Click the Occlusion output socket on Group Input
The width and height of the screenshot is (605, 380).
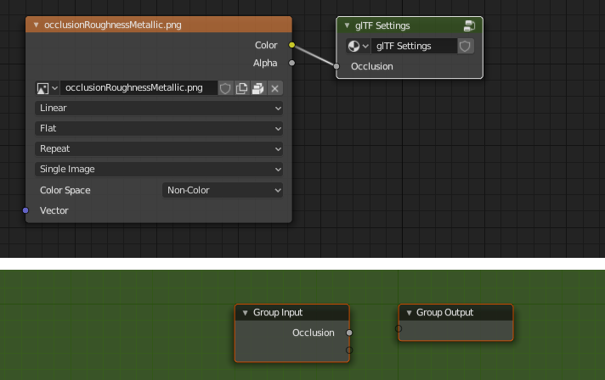coord(349,332)
